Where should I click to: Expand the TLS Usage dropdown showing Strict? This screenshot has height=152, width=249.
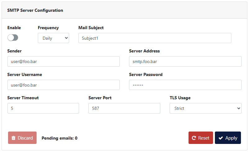205,108
